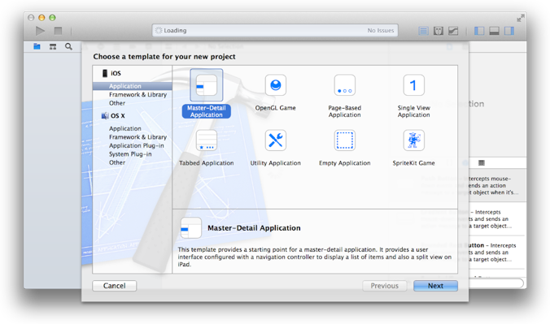This screenshot has height=324, width=550.
Task: Click the library filter field at bottom right
Action: coord(496,283)
